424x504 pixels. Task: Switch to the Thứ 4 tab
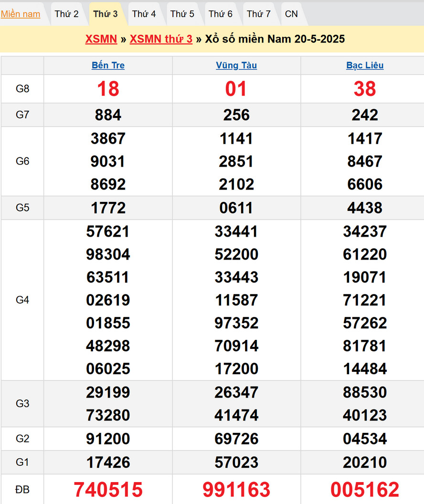144,14
